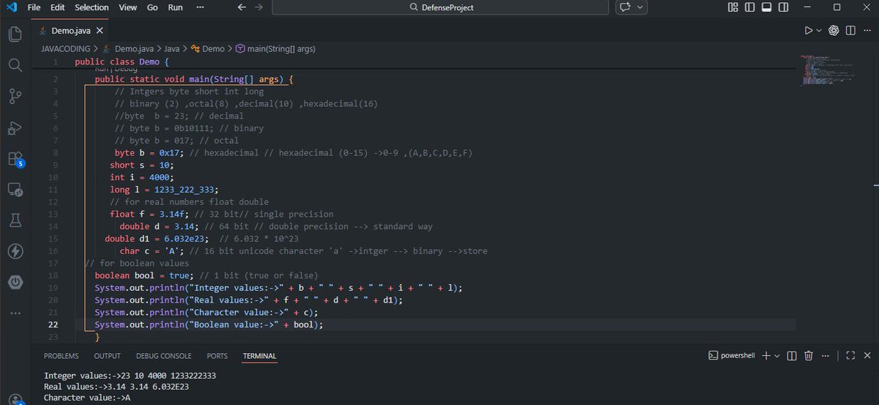This screenshot has width=879, height=405.
Task: Go back using the left arrow
Action: pos(242,7)
